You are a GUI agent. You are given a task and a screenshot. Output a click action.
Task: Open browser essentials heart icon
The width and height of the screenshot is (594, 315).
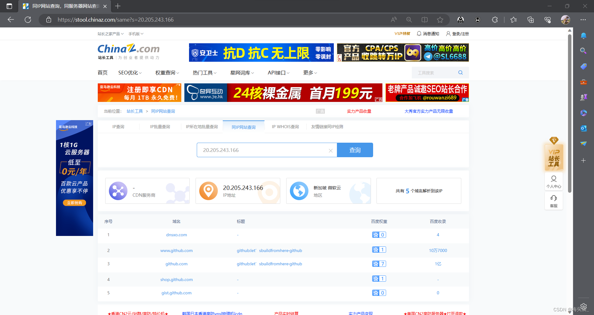click(x=548, y=20)
